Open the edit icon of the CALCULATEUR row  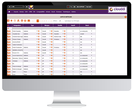(x=8, y=42)
